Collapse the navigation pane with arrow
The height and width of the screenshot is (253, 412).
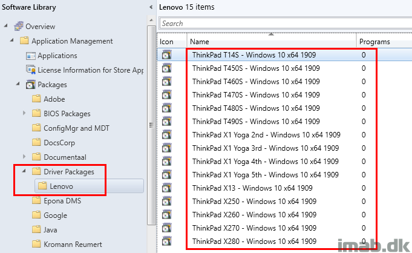point(151,7)
